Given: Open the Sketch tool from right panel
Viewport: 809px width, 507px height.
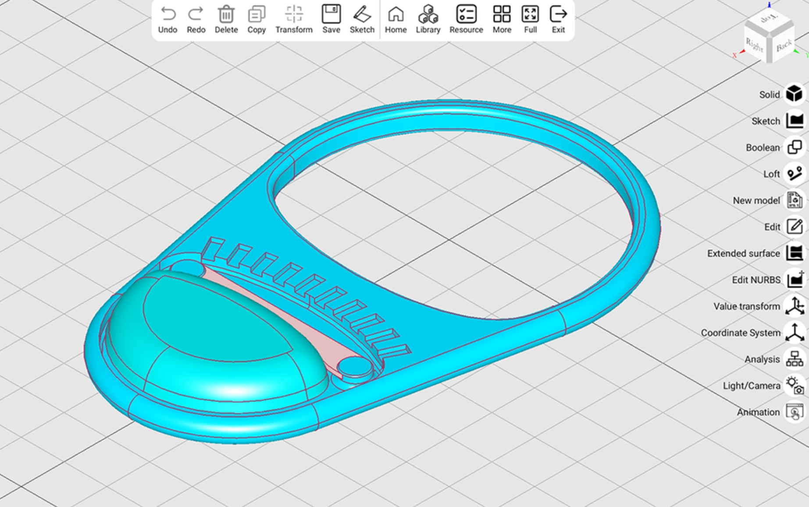Looking at the screenshot, I should 795,121.
